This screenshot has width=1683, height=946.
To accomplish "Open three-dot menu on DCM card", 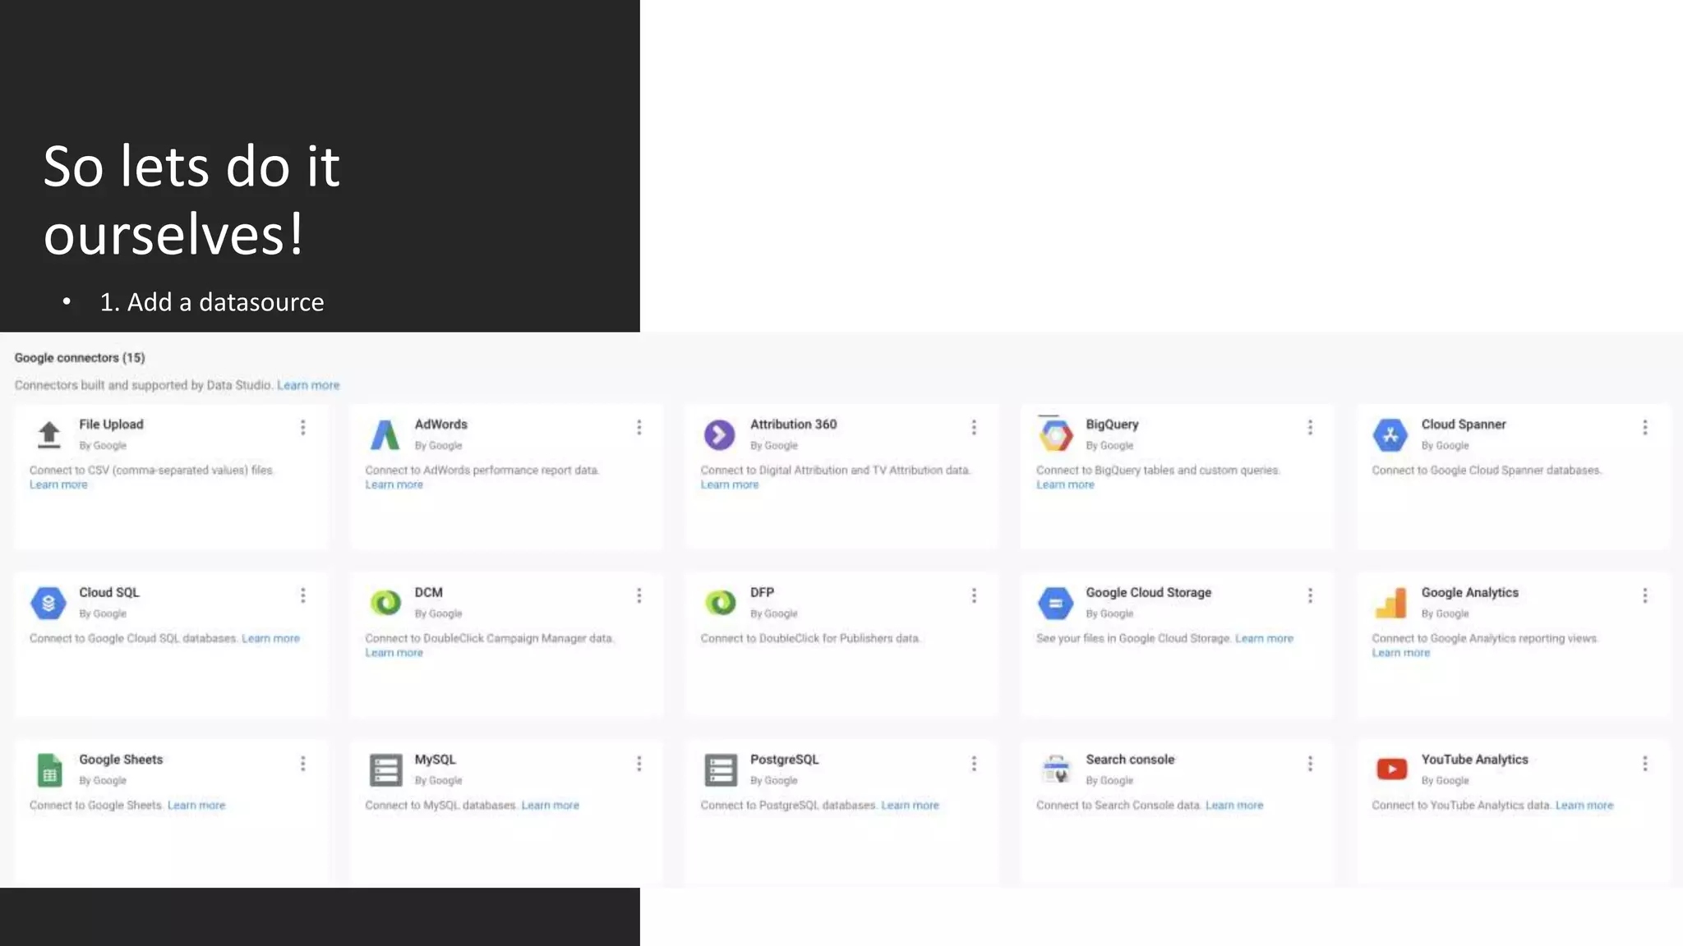I will click(x=639, y=595).
